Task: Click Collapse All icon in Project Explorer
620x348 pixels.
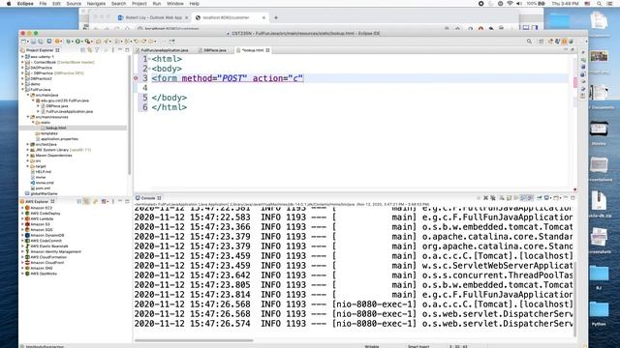Action: 82,50
